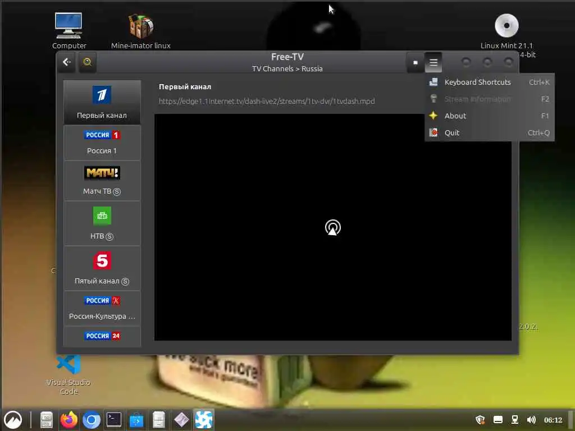Select the Матч ТВ channel
Viewport: 575px width, 431px height.
pyautogui.click(x=102, y=181)
